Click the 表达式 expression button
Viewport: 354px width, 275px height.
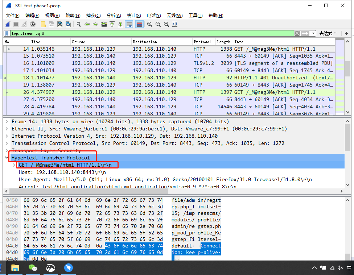click(328, 33)
